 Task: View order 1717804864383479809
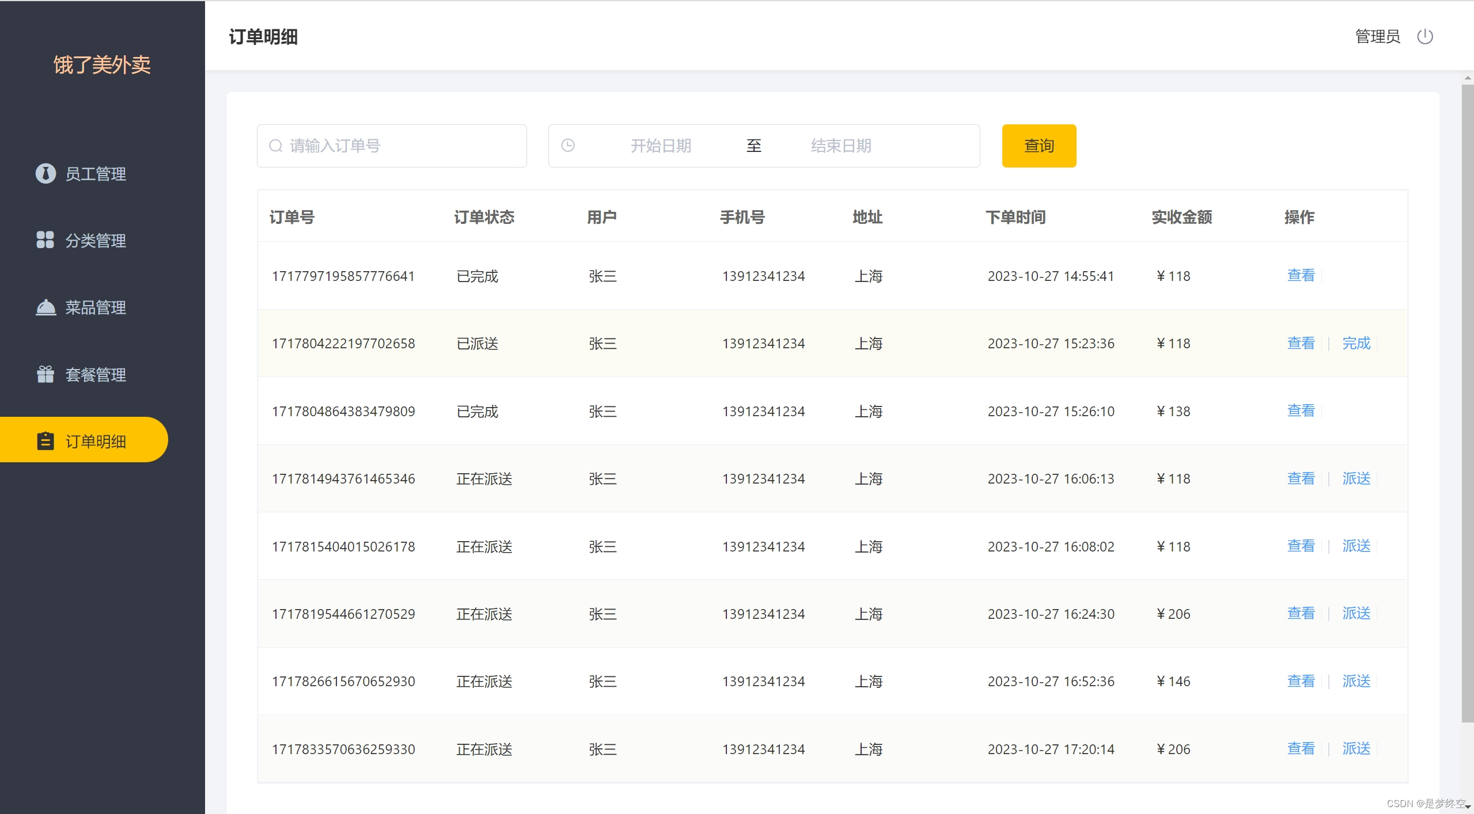(1301, 411)
